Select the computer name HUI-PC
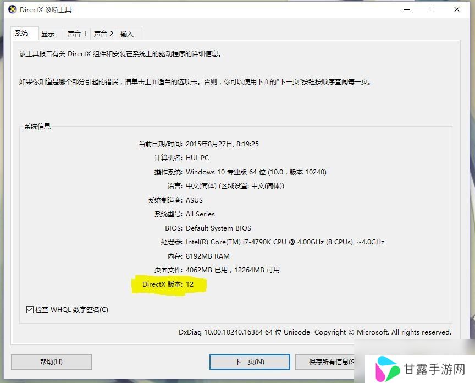Viewport: 475px width, 383px height. point(197,158)
